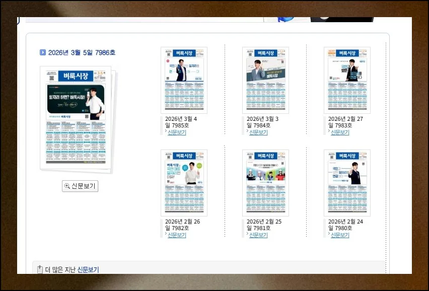Click 신문보기 link under 3월 4일 7985호
The width and height of the screenshot is (429, 291).
click(x=177, y=132)
